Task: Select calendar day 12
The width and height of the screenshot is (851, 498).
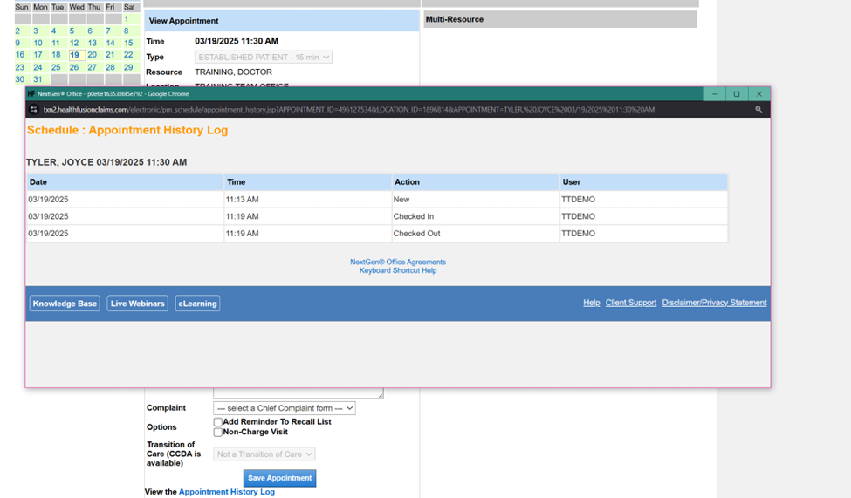Action: pyautogui.click(x=74, y=43)
